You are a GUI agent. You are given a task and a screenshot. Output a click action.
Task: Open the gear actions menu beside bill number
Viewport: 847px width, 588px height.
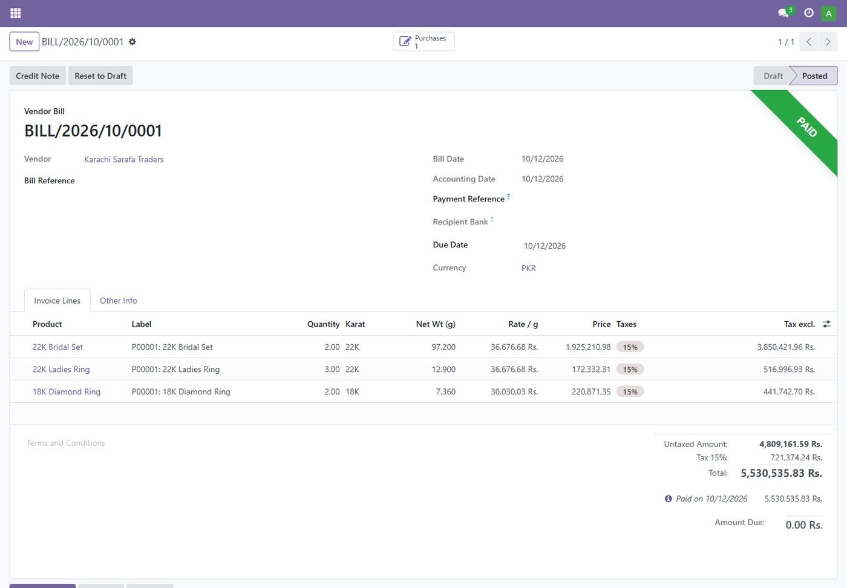pyautogui.click(x=132, y=42)
